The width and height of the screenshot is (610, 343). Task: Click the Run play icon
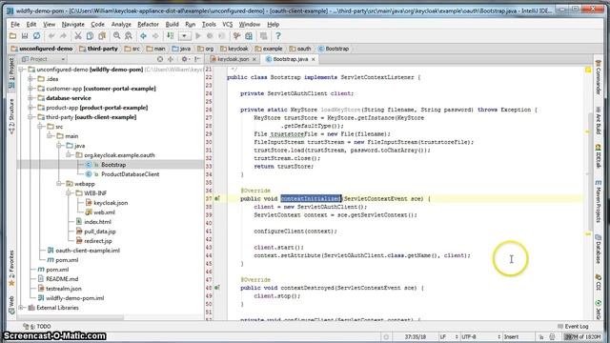pos(198,36)
